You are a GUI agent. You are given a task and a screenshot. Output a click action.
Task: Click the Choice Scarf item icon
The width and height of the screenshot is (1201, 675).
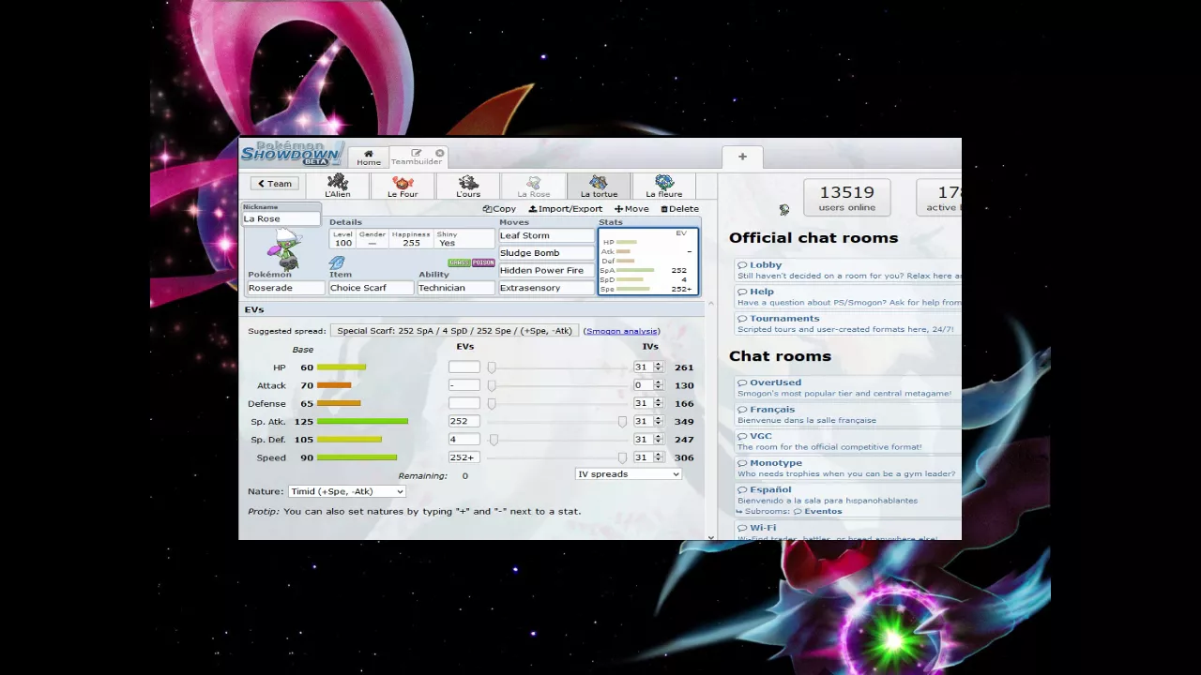[x=338, y=262]
